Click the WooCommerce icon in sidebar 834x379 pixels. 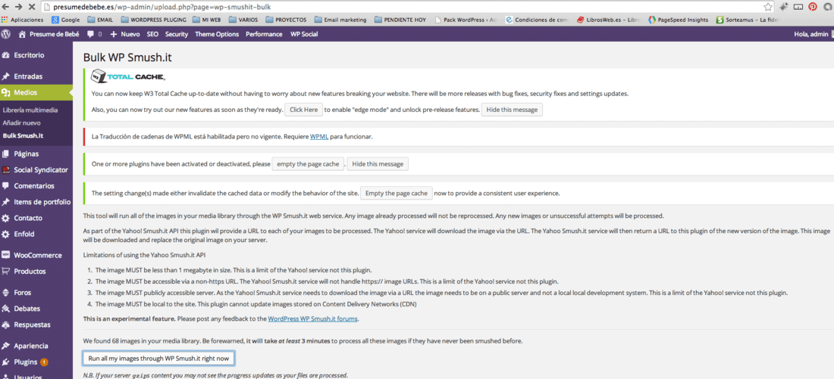[x=6, y=256]
